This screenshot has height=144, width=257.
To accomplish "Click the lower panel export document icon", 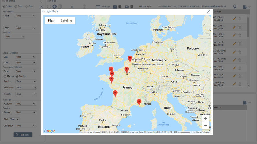I will [x=245, y=103].
